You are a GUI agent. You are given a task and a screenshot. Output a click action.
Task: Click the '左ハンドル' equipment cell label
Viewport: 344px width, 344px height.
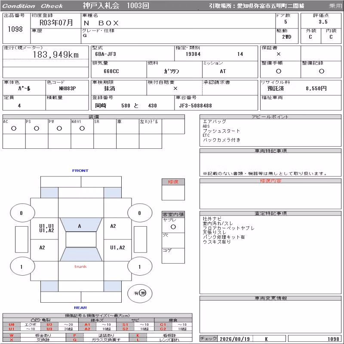coord(149,122)
